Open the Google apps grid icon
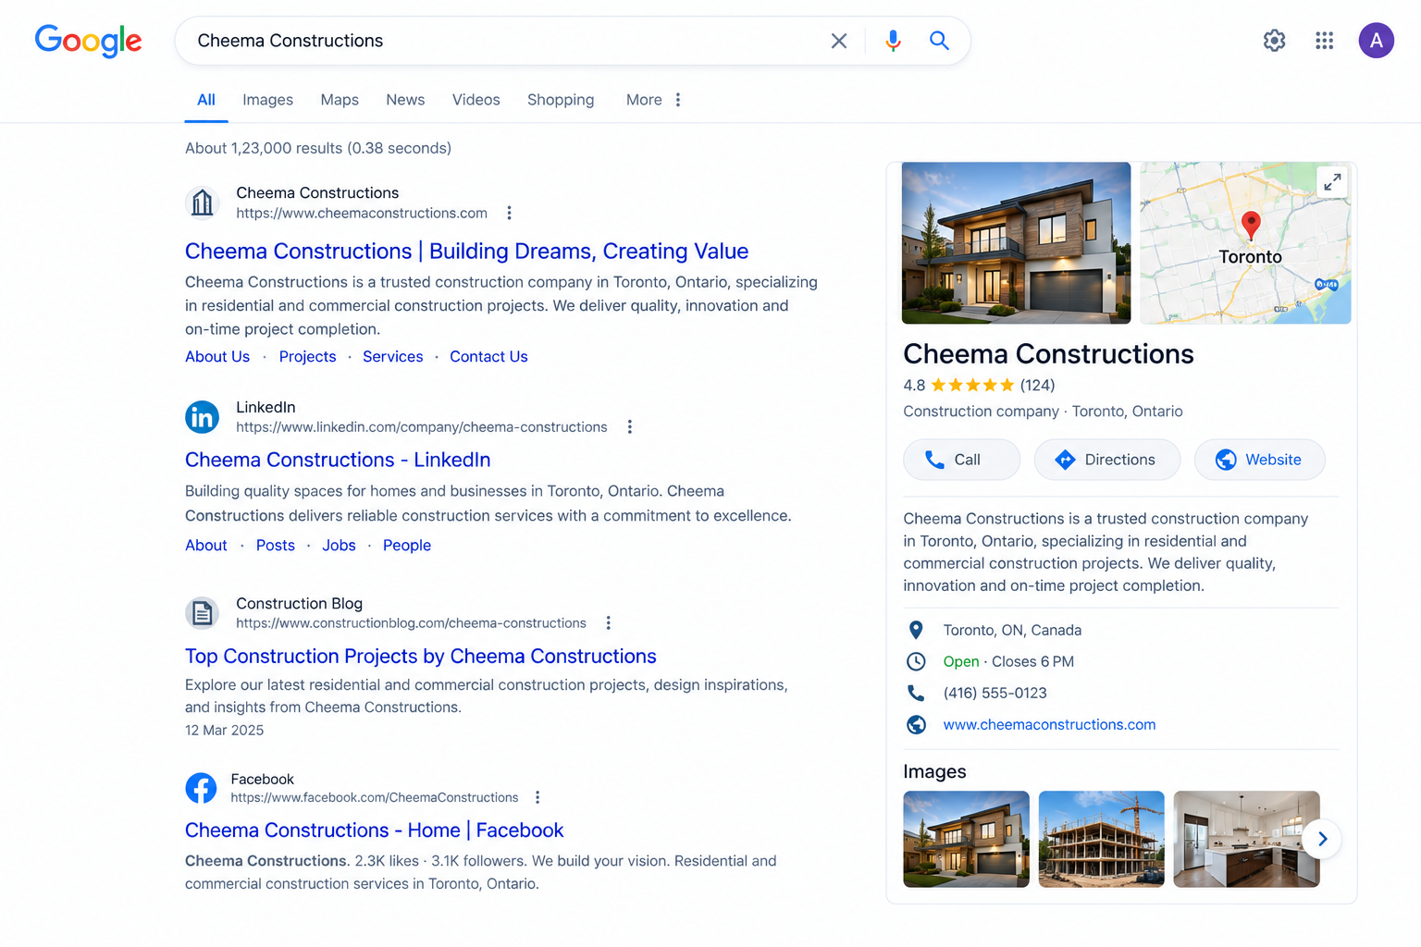 pyautogui.click(x=1325, y=41)
